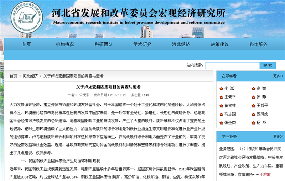Open scholar 张金杰 profile link
The width and height of the screenshot is (285, 181).
(x=230, y=123)
